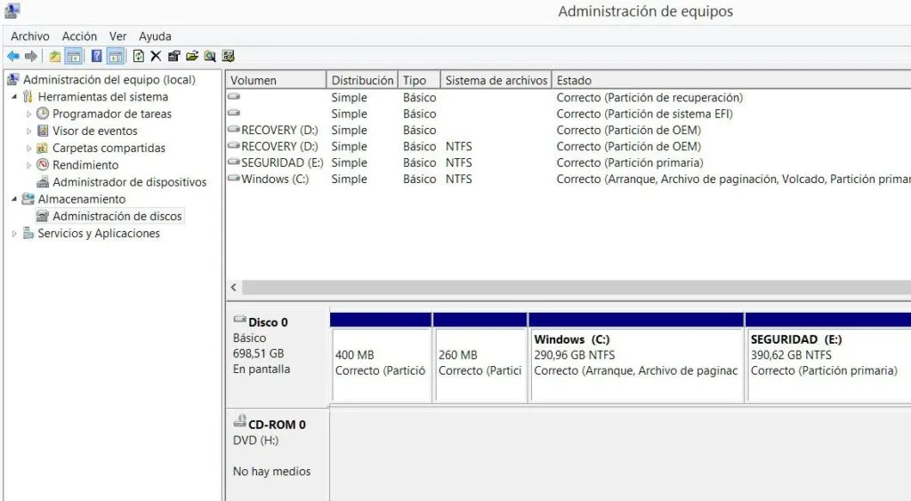Sort by Distribución column header
The width and height of the screenshot is (911, 501).
click(x=363, y=80)
